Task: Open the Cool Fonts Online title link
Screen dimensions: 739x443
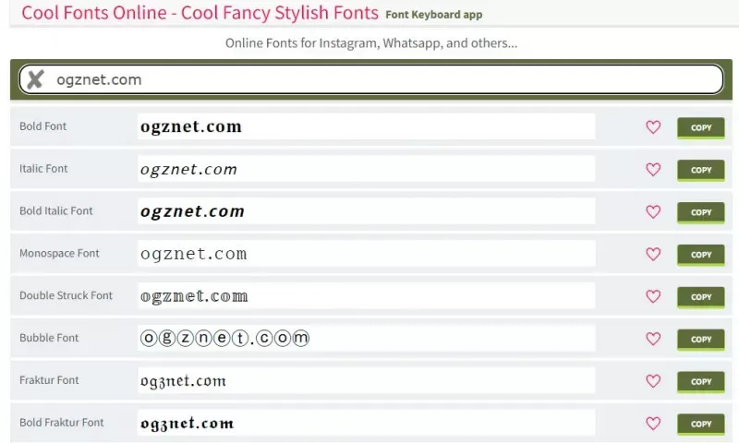Action: point(200,13)
